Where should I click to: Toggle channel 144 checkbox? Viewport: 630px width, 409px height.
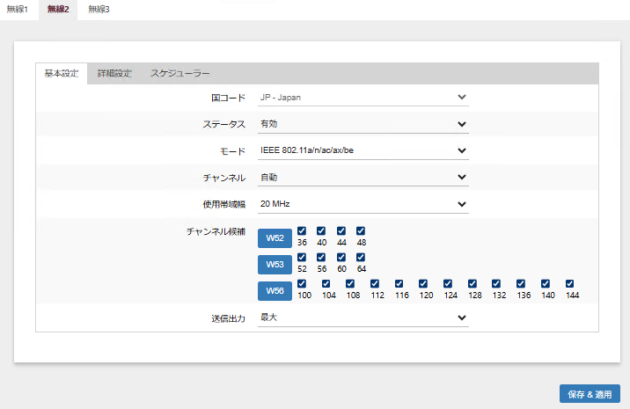click(570, 284)
